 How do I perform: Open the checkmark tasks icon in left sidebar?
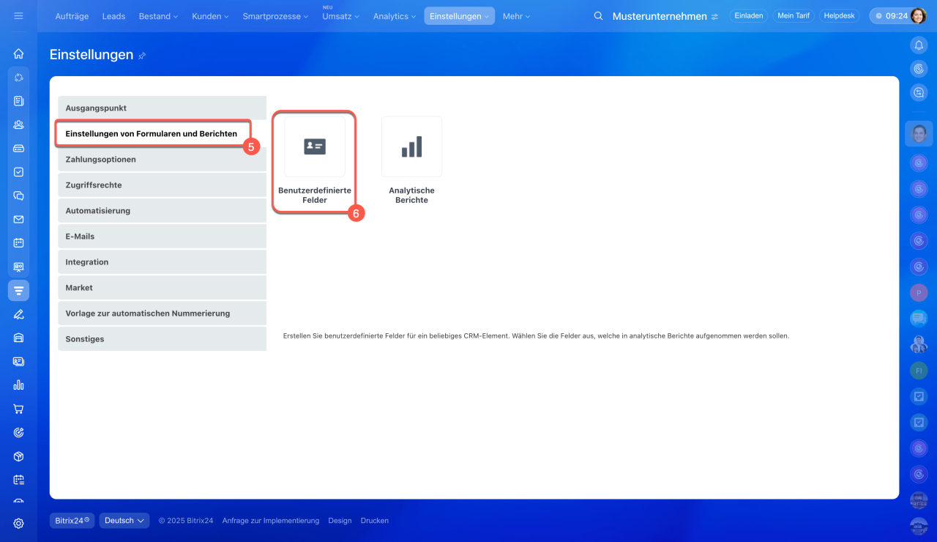coord(18,172)
